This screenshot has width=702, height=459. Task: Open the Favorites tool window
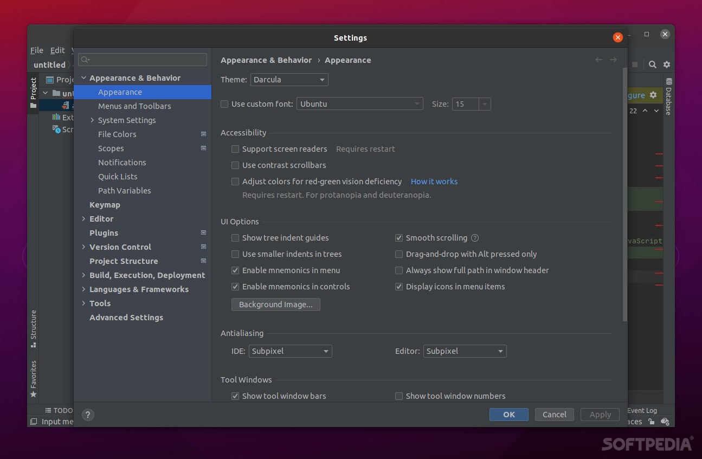34,379
